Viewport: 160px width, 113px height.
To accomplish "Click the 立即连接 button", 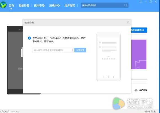I will [80, 50].
